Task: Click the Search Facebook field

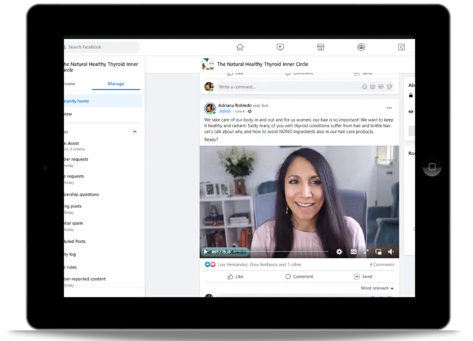Action: pos(101,47)
